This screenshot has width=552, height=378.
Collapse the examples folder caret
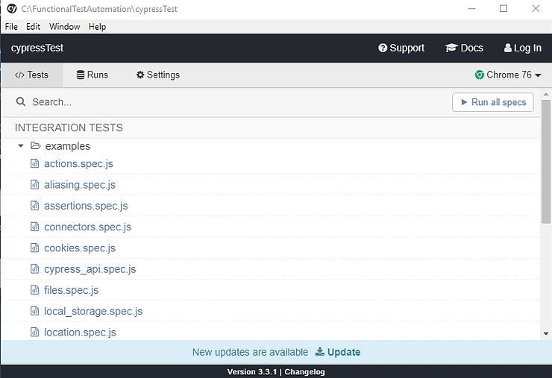pos(21,145)
